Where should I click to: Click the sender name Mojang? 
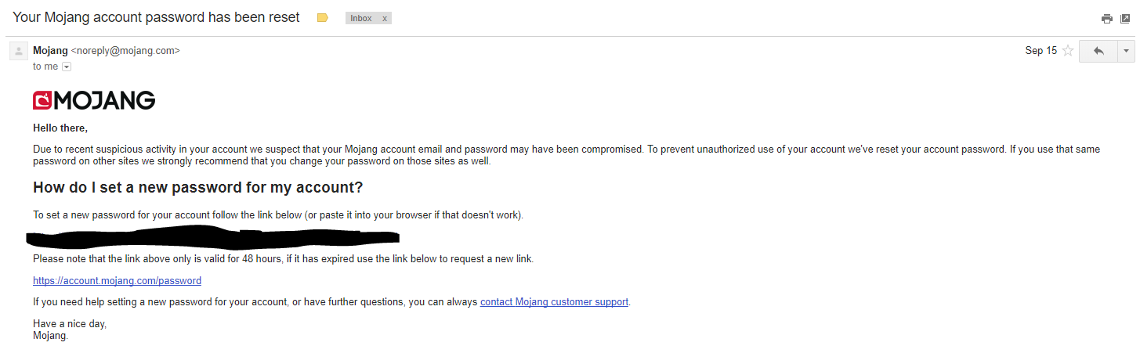pos(50,51)
